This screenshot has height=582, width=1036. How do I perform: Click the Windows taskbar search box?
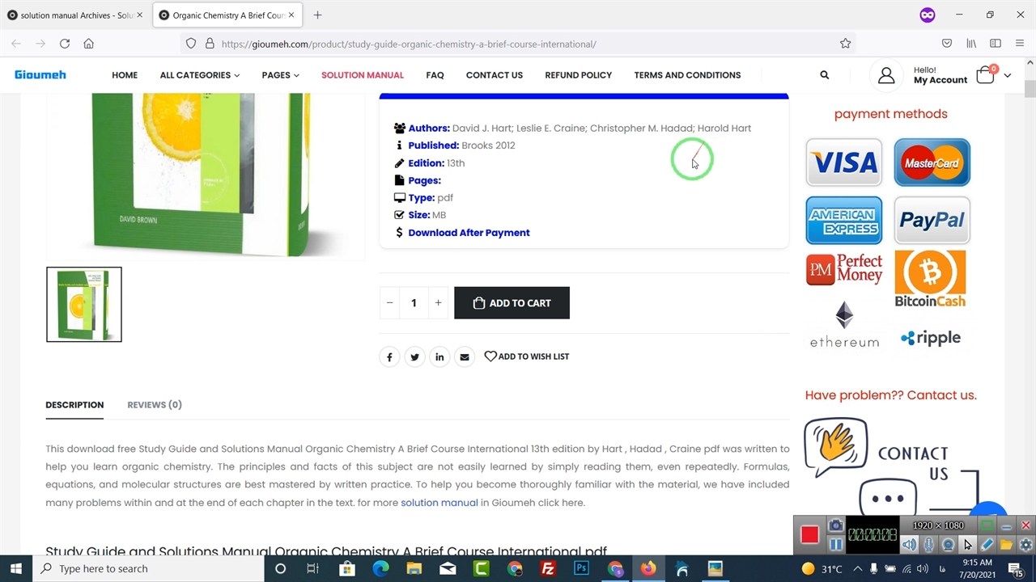point(148,568)
